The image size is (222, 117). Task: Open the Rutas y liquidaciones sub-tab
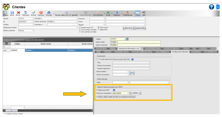pos(162,52)
